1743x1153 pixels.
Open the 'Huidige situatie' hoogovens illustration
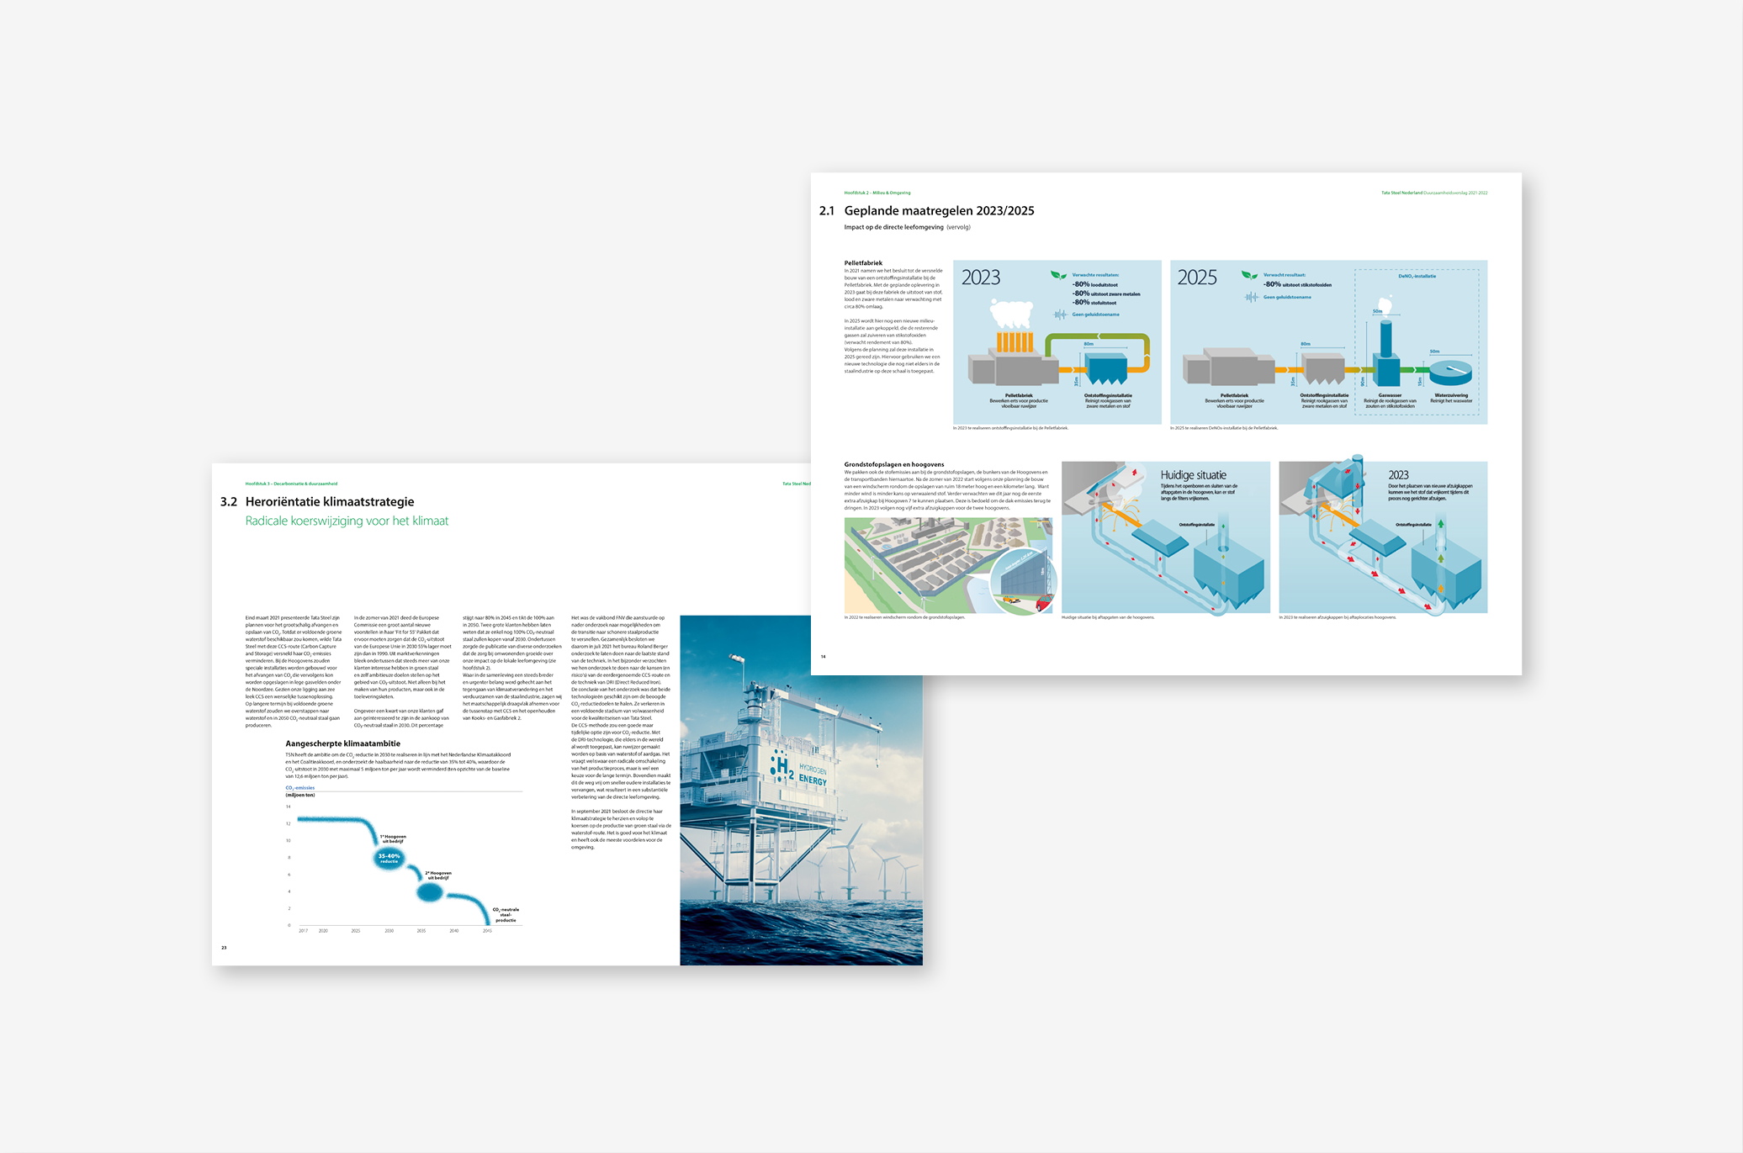pos(1166,537)
